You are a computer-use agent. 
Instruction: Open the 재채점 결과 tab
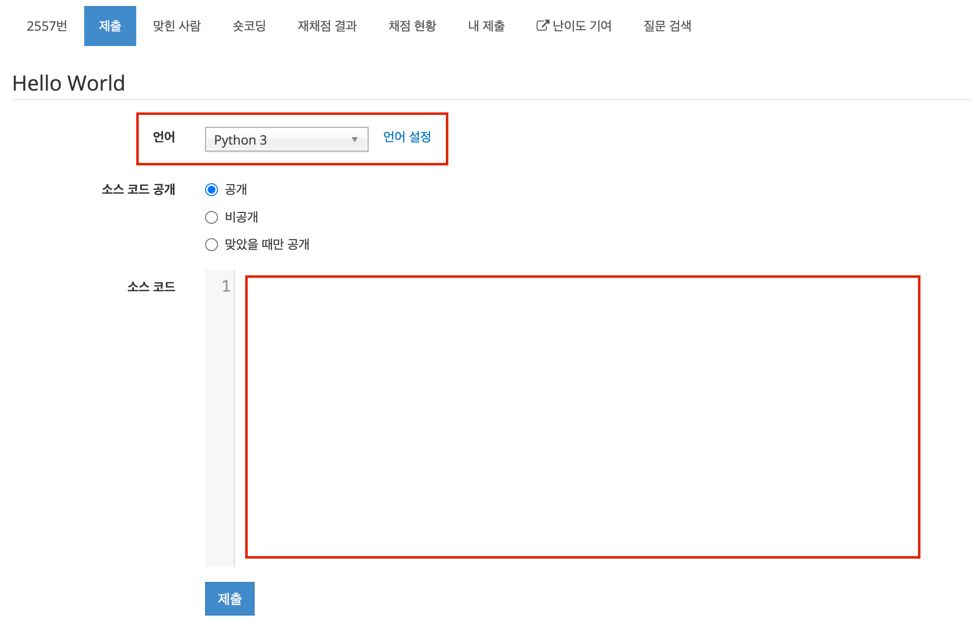[x=327, y=26]
